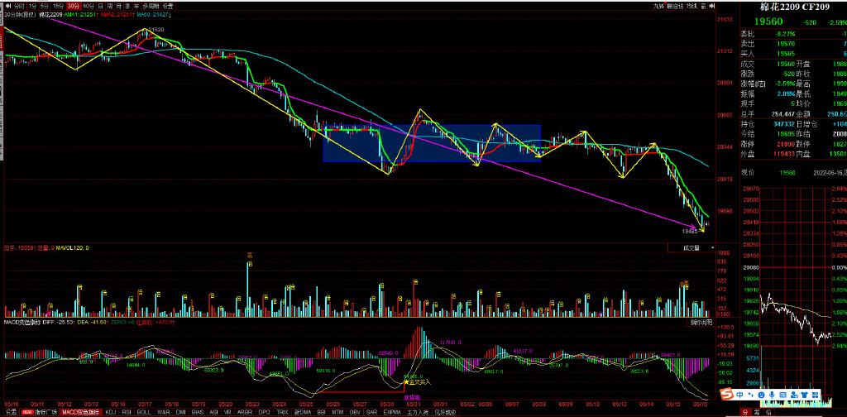Select the BIAS indicator tab
Screen dimensions: 847x417
point(198,412)
